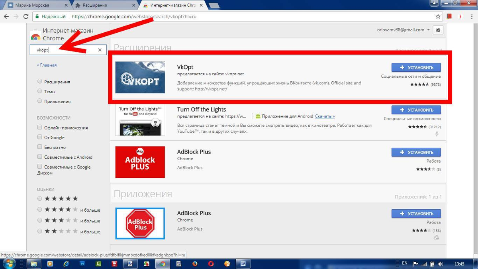Image resolution: width=478 pixels, height=269 pixels.
Task: Reload the page with the refresh icon
Action: [x=26, y=17]
